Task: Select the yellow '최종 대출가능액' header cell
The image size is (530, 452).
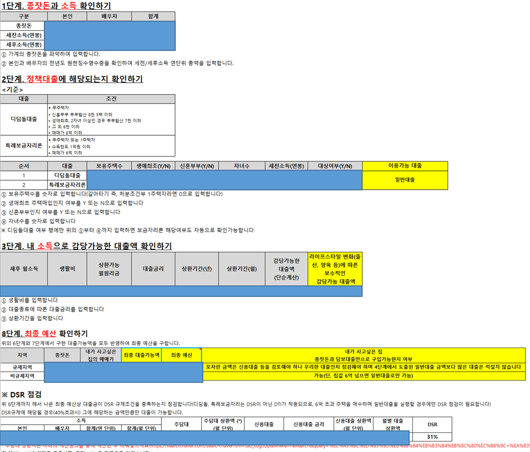Action: coord(141,355)
